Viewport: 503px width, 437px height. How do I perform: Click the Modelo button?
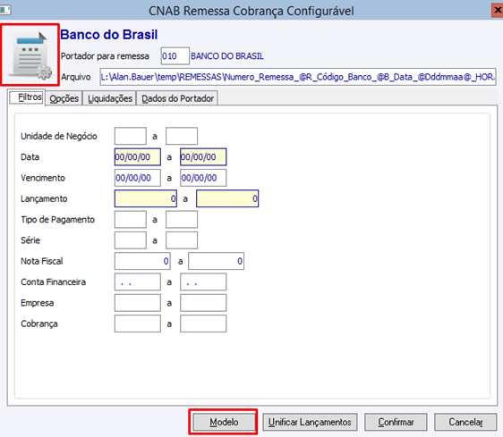tap(224, 422)
